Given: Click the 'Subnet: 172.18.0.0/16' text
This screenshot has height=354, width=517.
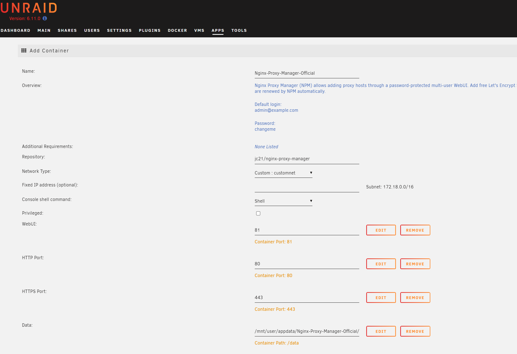Looking at the screenshot, I should (x=390, y=187).
